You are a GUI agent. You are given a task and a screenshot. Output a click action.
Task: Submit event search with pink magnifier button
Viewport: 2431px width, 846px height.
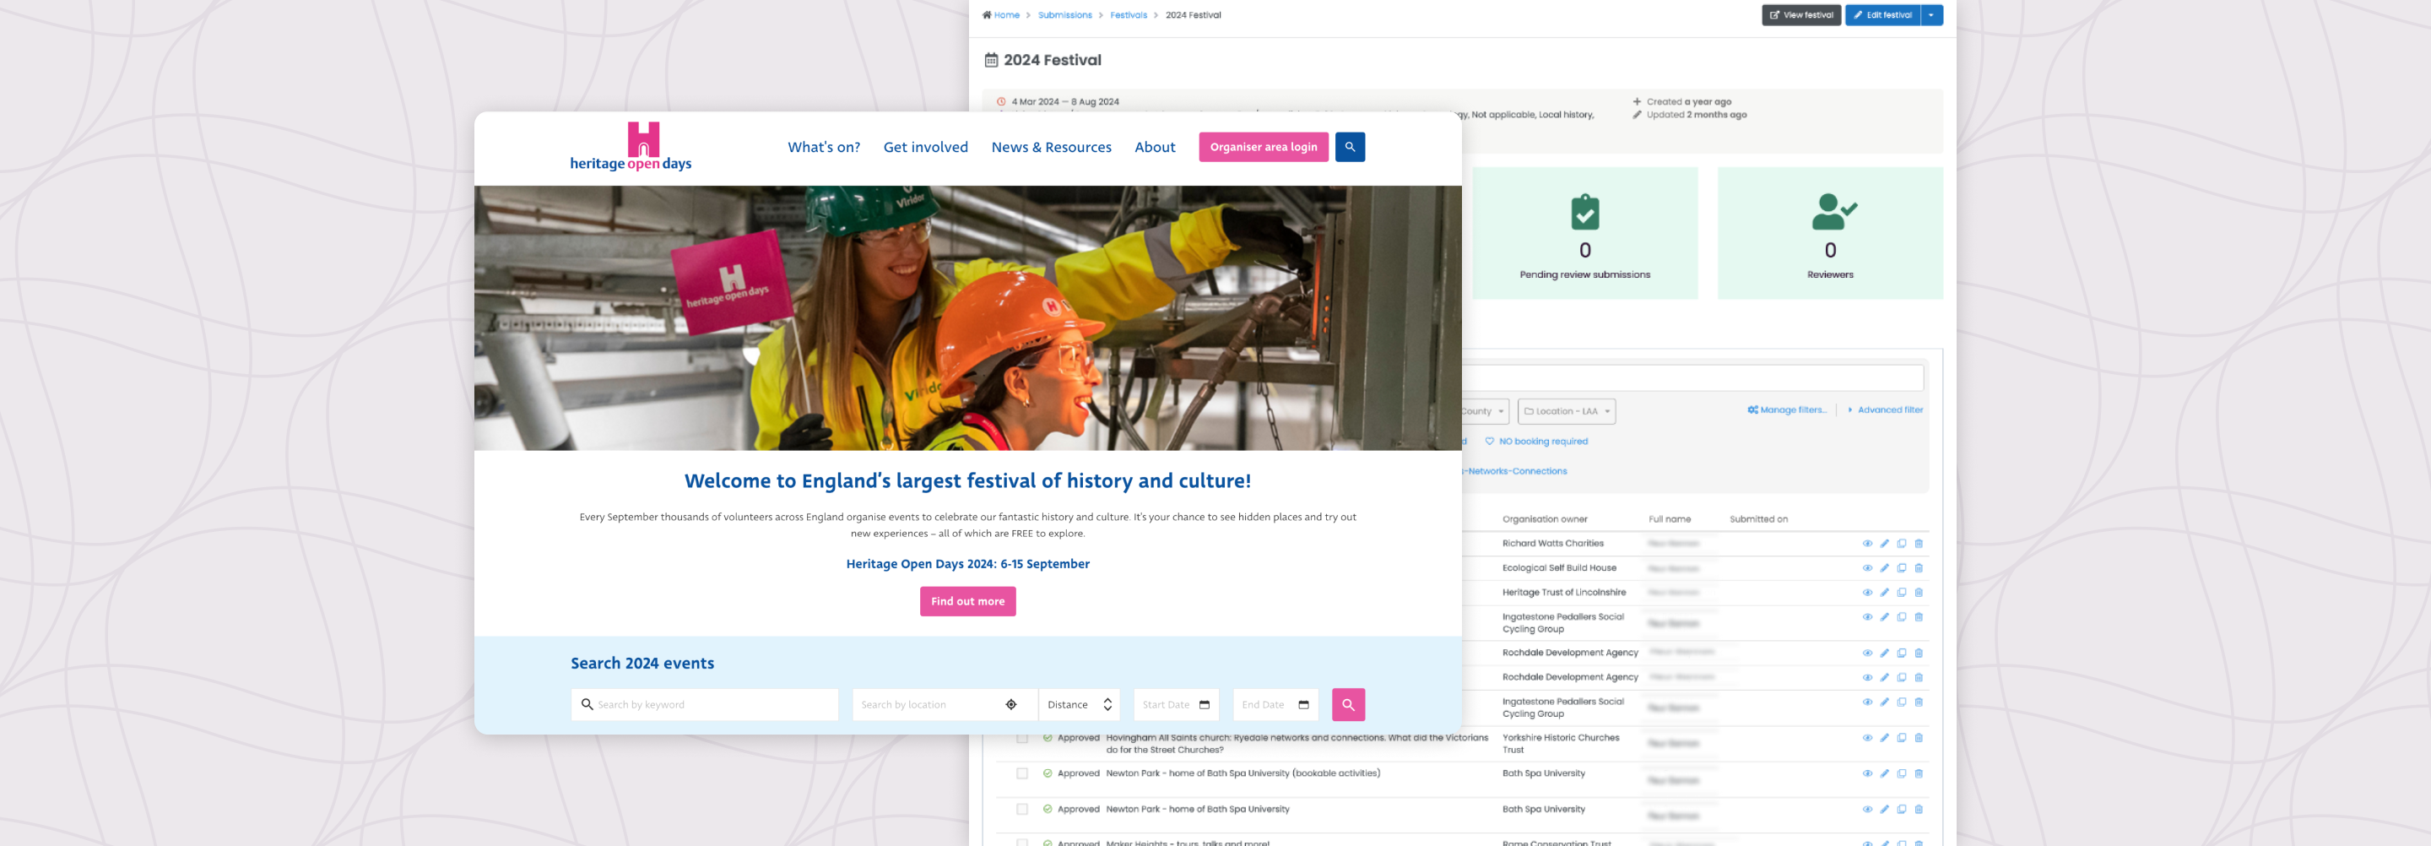(x=1348, y=704)
